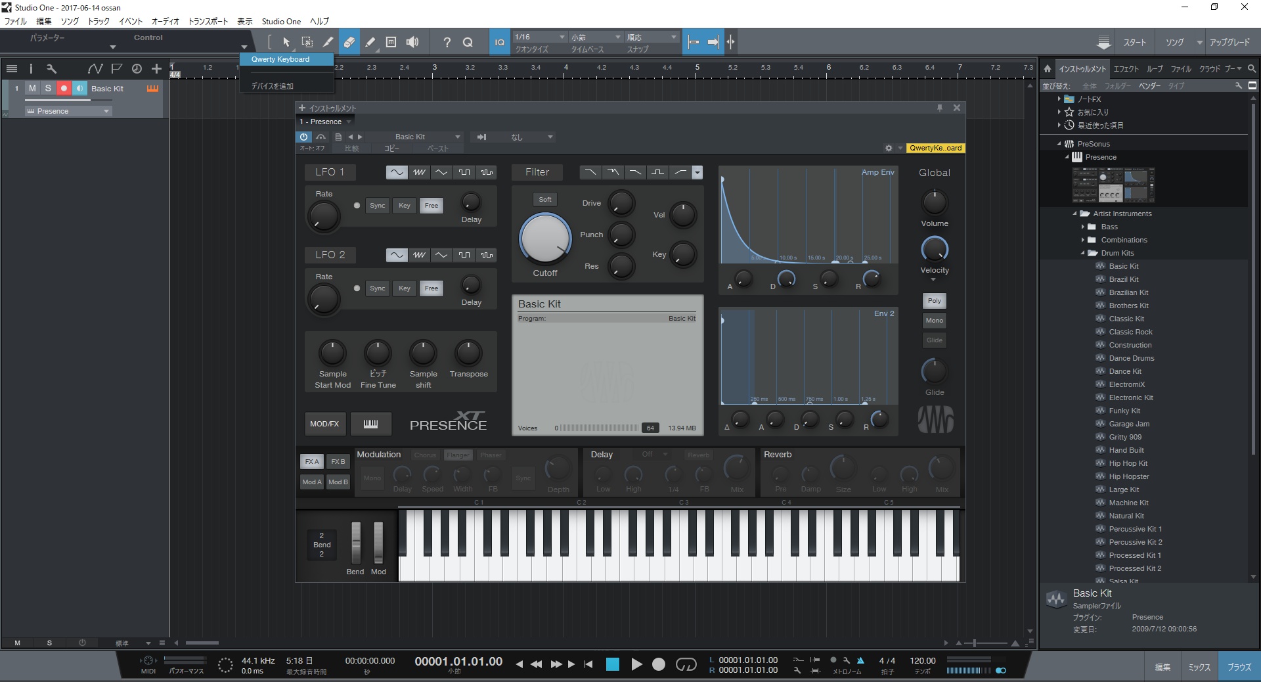Expand the Bass folder in browser
This screenshot has width=1261, height=682.
click(x=1083, y=227)
